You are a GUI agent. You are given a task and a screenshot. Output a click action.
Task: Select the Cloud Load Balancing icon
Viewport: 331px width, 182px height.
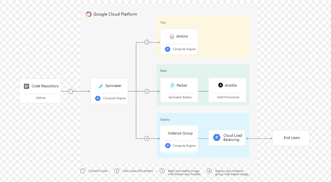[x=217, y=137]
